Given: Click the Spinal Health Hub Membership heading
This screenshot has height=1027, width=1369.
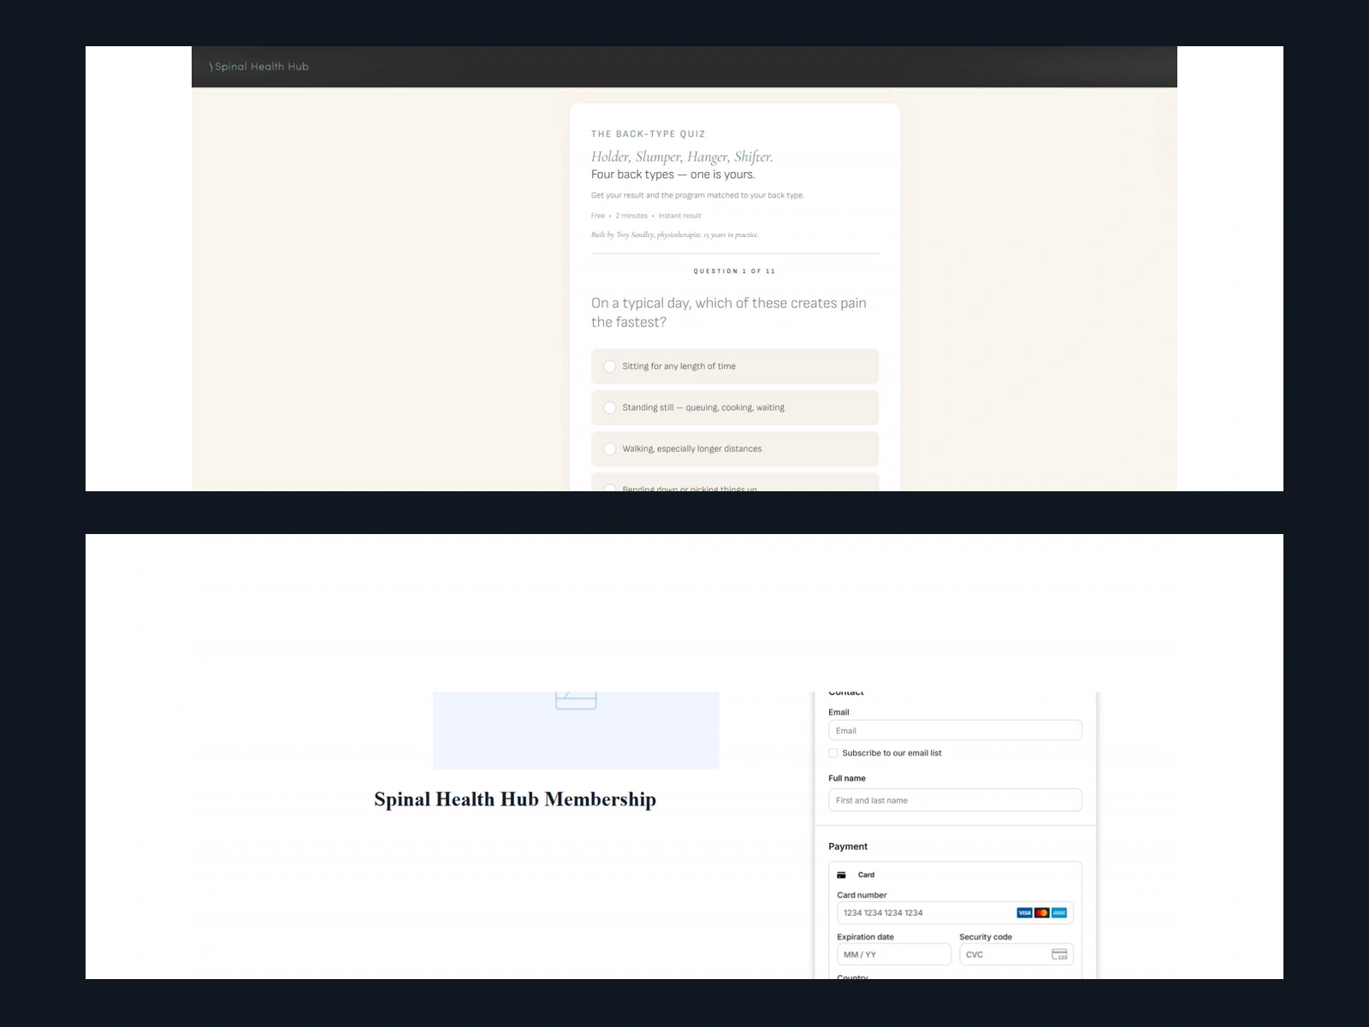Looking at the screenshot, I should coord(515,799).
